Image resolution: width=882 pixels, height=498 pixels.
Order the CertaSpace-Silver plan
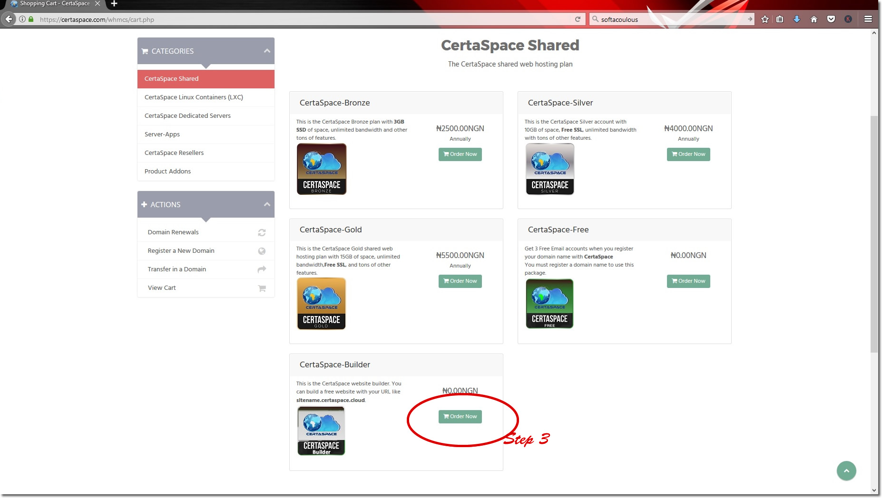pos(688,154)
